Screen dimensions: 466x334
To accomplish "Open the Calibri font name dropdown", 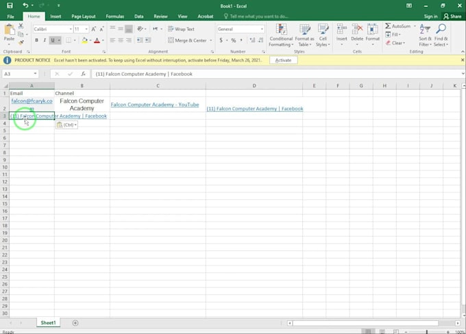I will pos(71,29).
